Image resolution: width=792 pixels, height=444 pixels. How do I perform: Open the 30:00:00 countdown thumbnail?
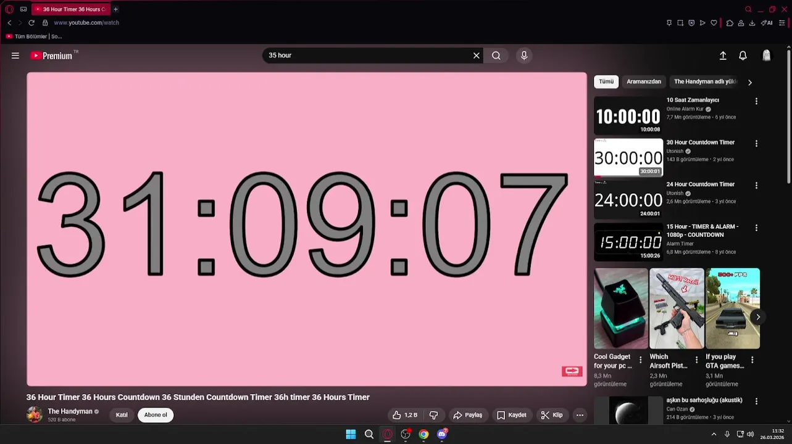pyautogui.click(x=628, y=157)
